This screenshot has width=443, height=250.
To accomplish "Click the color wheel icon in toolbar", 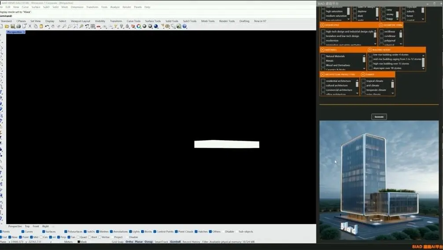I will [139, 26].
